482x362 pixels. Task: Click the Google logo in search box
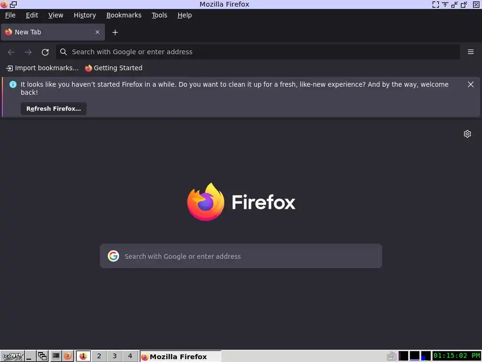[113, 256]
